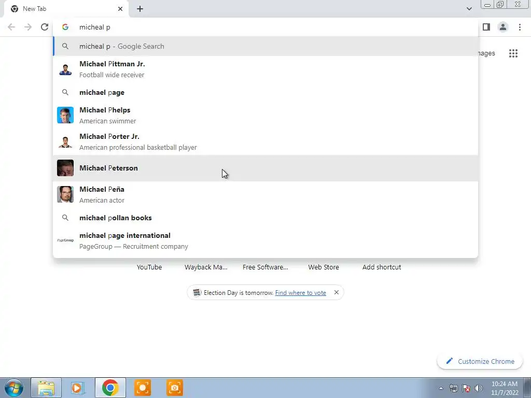Click Customize Chrome button

(x=480, y=361)
